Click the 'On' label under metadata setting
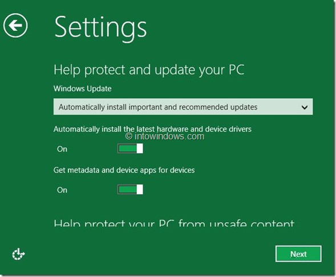 (x=62, y=190)
